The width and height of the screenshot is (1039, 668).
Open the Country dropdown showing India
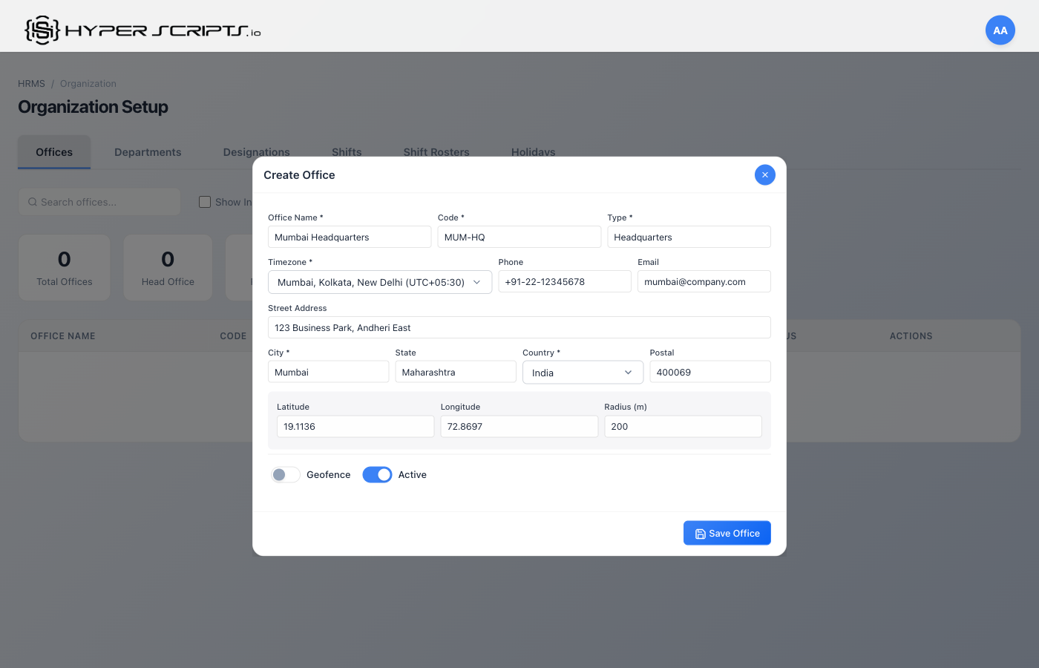click(x=583, y=372)
